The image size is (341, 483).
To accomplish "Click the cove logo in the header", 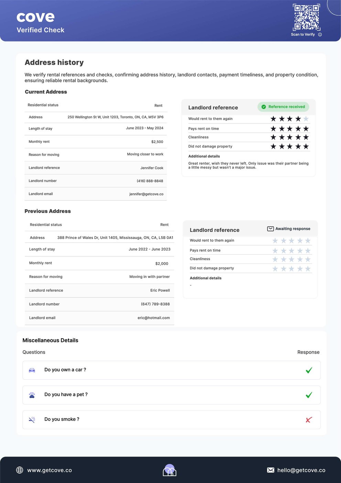I will [36, 17].
